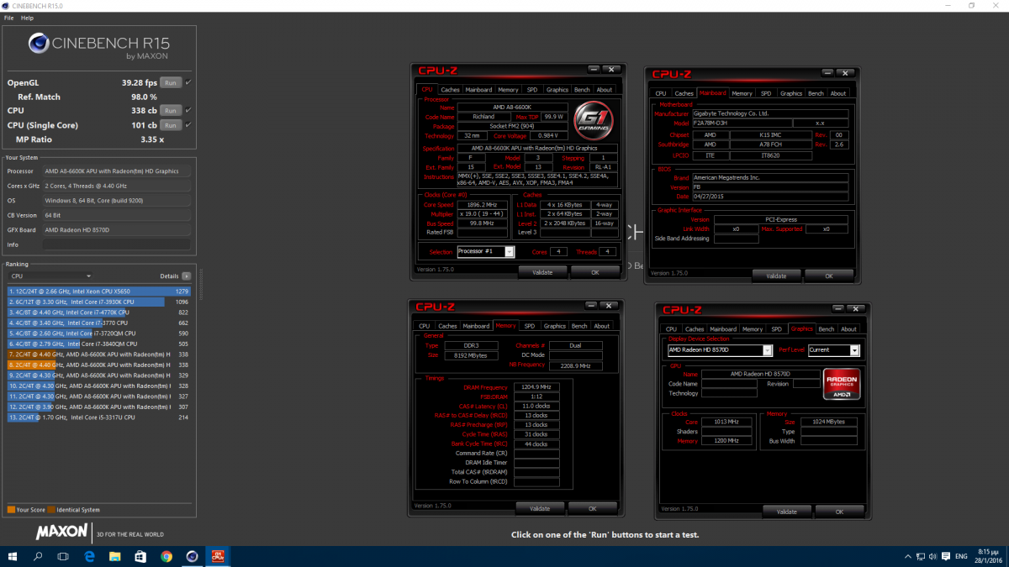This screenshot has width=1009, height=567.
Task: Open the Action Center notifications icon
Action: click(946, 556)
